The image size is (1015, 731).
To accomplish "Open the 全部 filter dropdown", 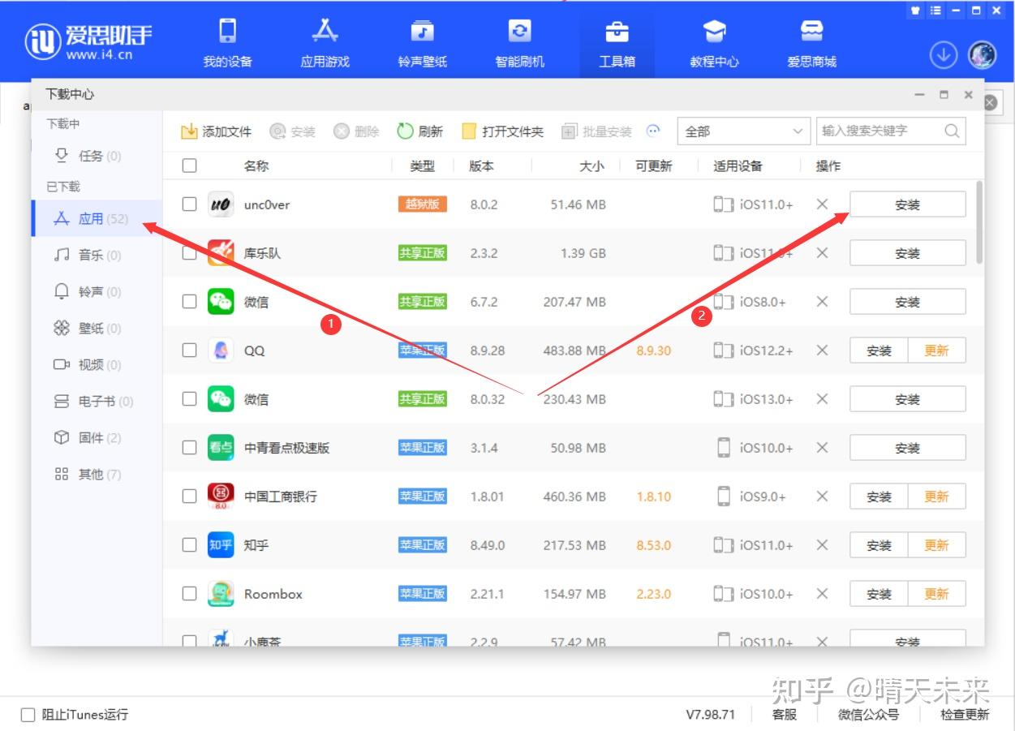I will point(741,131).
